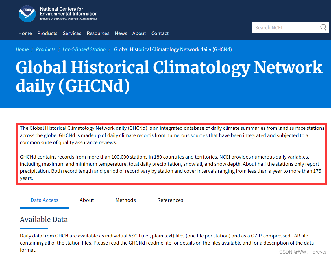The height and width of the screenshot is (257, 331).
Task: Select the Data Access tab
Action: coord(45,200)
